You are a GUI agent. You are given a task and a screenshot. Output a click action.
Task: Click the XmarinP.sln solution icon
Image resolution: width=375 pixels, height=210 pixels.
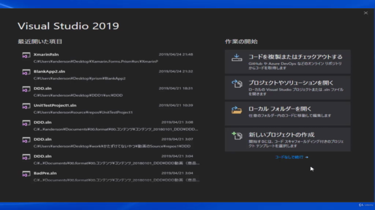[26, 55]
